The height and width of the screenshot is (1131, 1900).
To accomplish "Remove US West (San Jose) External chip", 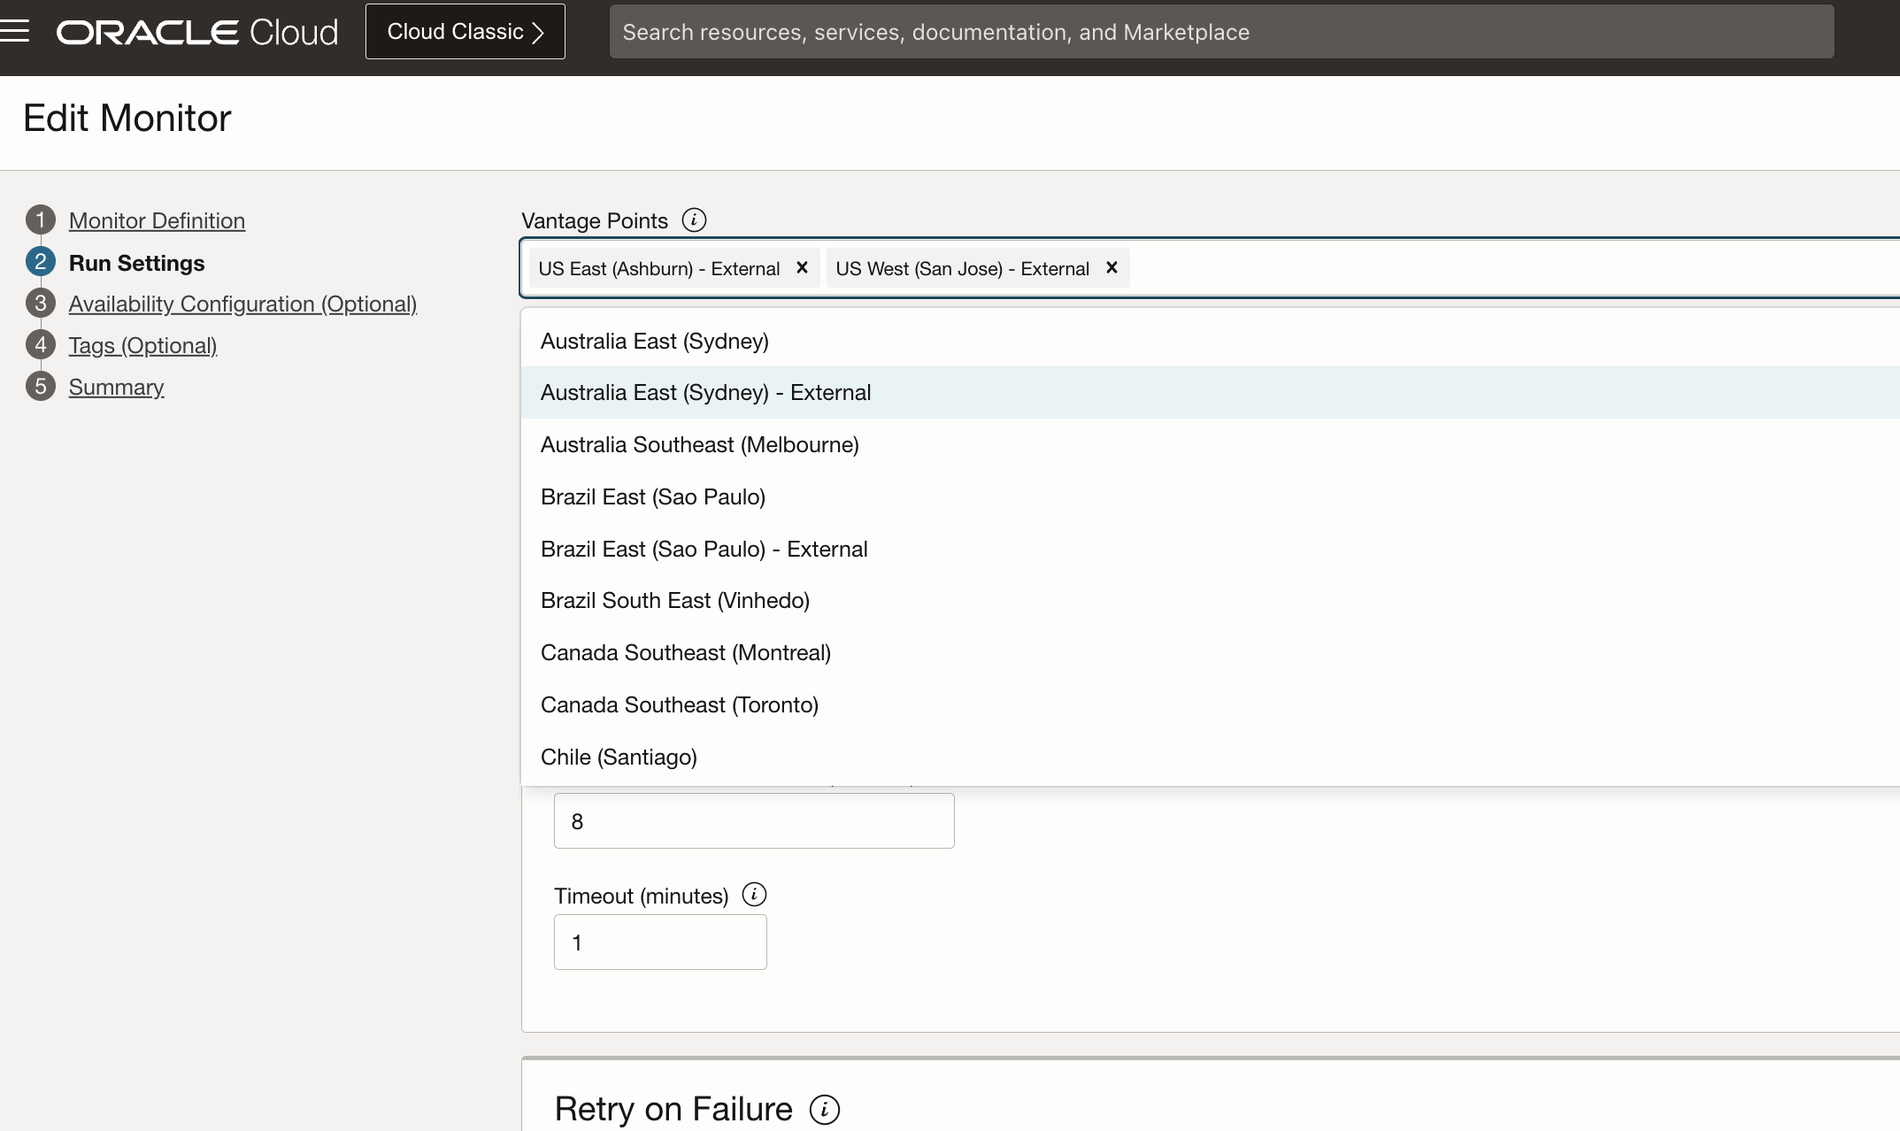I will [1112, 267].
